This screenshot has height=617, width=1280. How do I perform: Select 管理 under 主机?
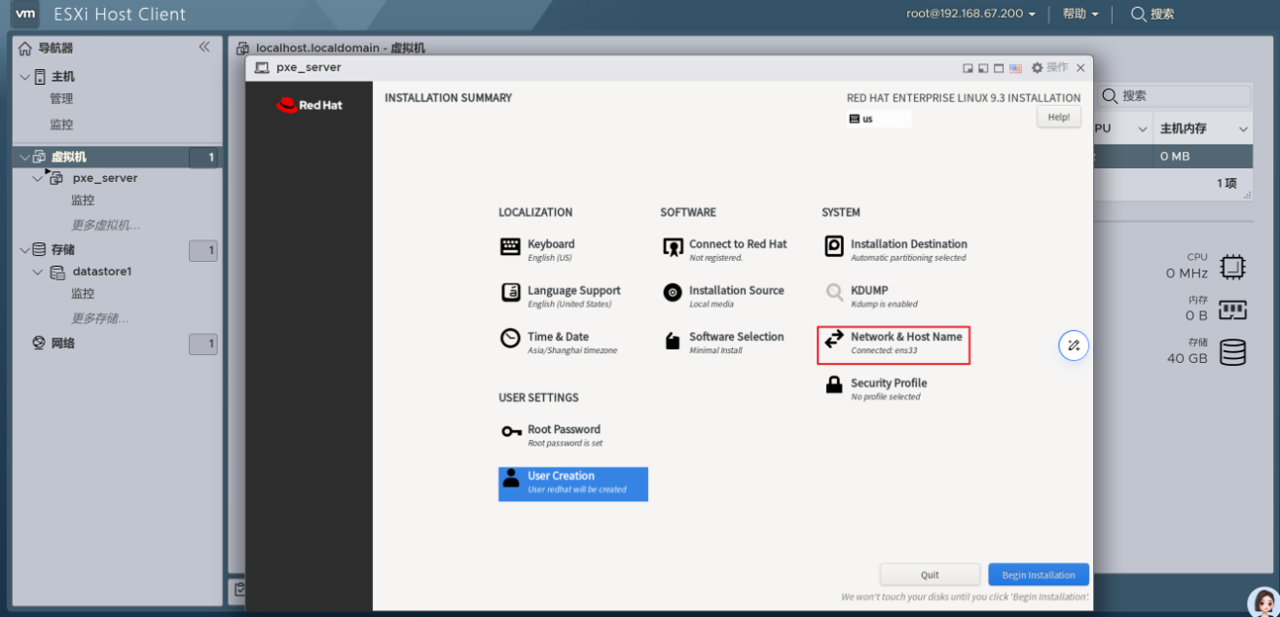coord(61,99)
